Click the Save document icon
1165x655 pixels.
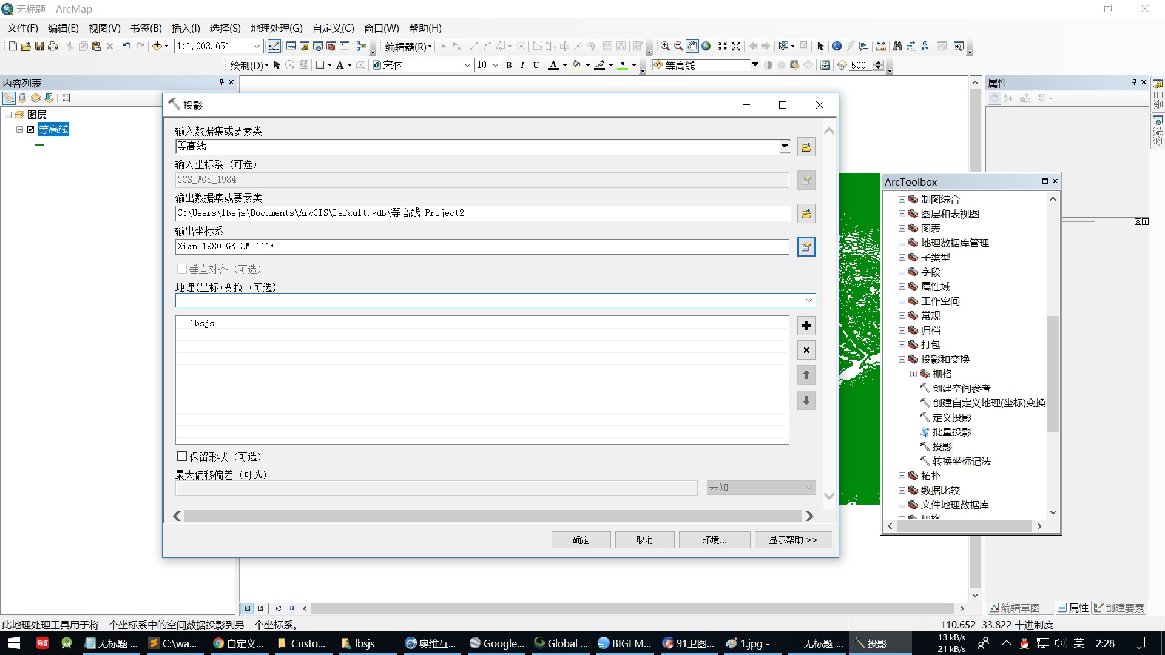tap(39, 46)
